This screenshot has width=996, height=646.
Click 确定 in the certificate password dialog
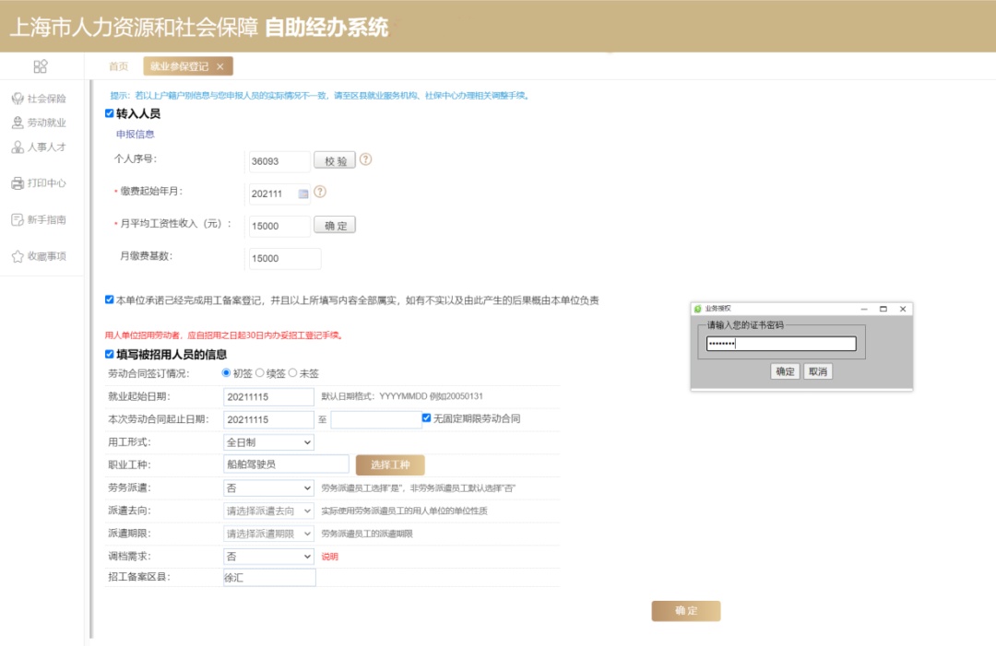785,371
